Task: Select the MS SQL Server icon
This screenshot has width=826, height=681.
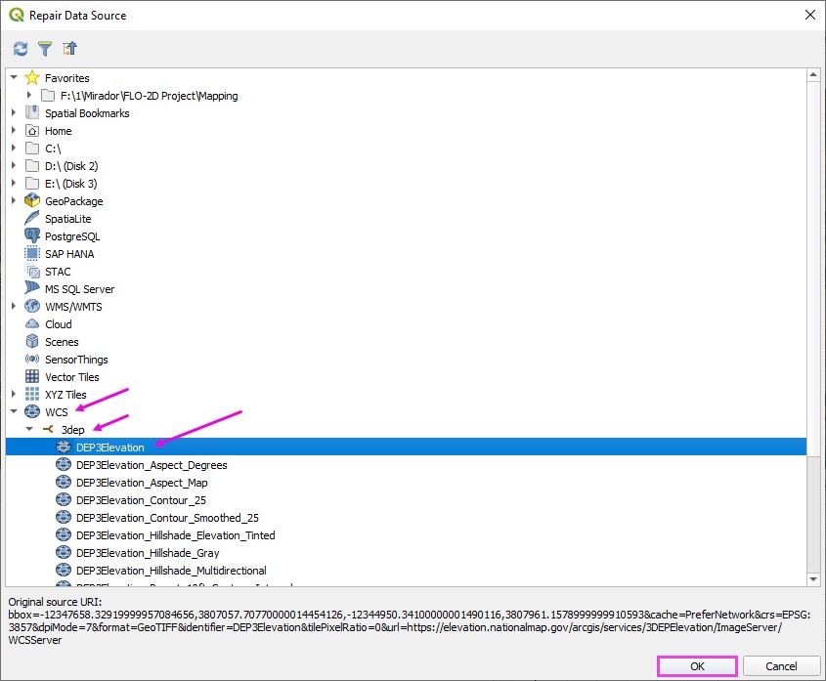Action: pyautogui.click(x=32, y=289)
